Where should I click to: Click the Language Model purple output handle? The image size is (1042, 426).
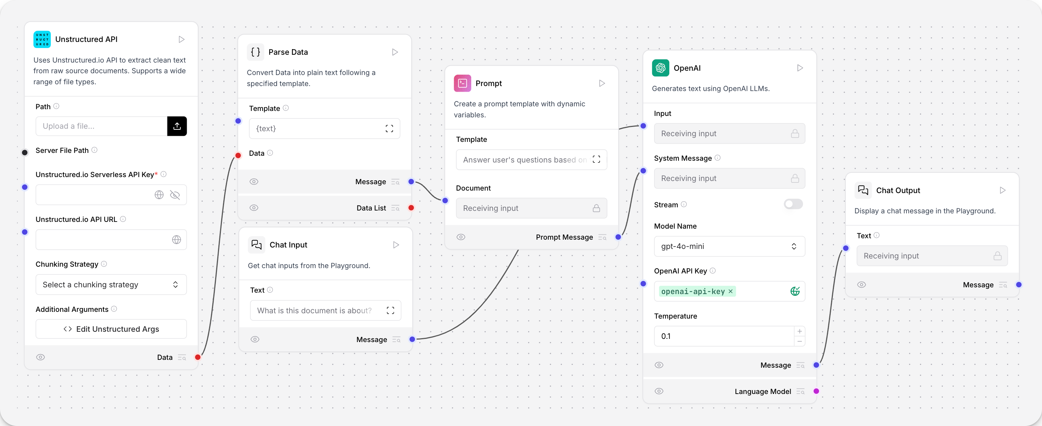[x=816, y=391]
